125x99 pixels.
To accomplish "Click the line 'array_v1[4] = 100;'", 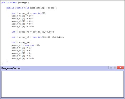I will click(x=23, y=26).
